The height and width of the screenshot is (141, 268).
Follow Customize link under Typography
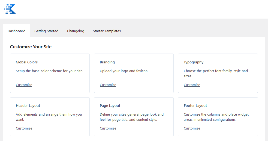point(192,85)
